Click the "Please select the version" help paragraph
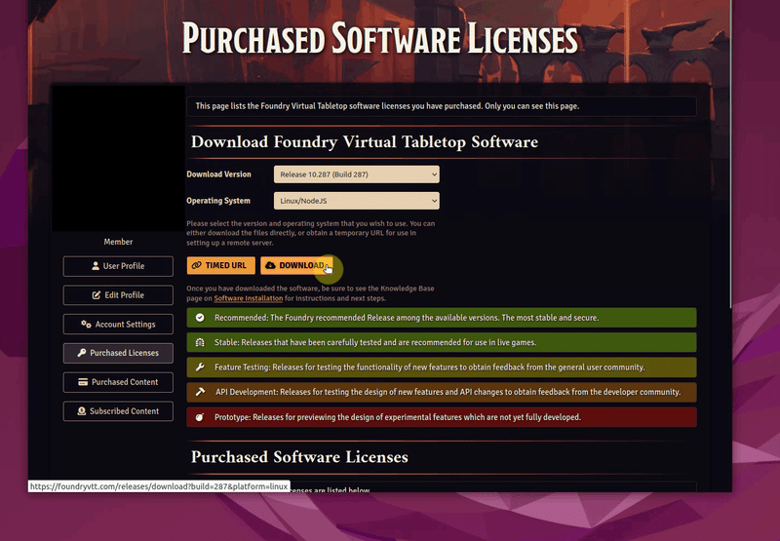This screenshot has width=780, height=541. pos(311,233)
